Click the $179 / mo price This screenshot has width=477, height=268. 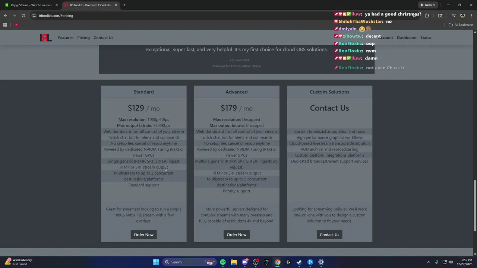pos(237,108)
